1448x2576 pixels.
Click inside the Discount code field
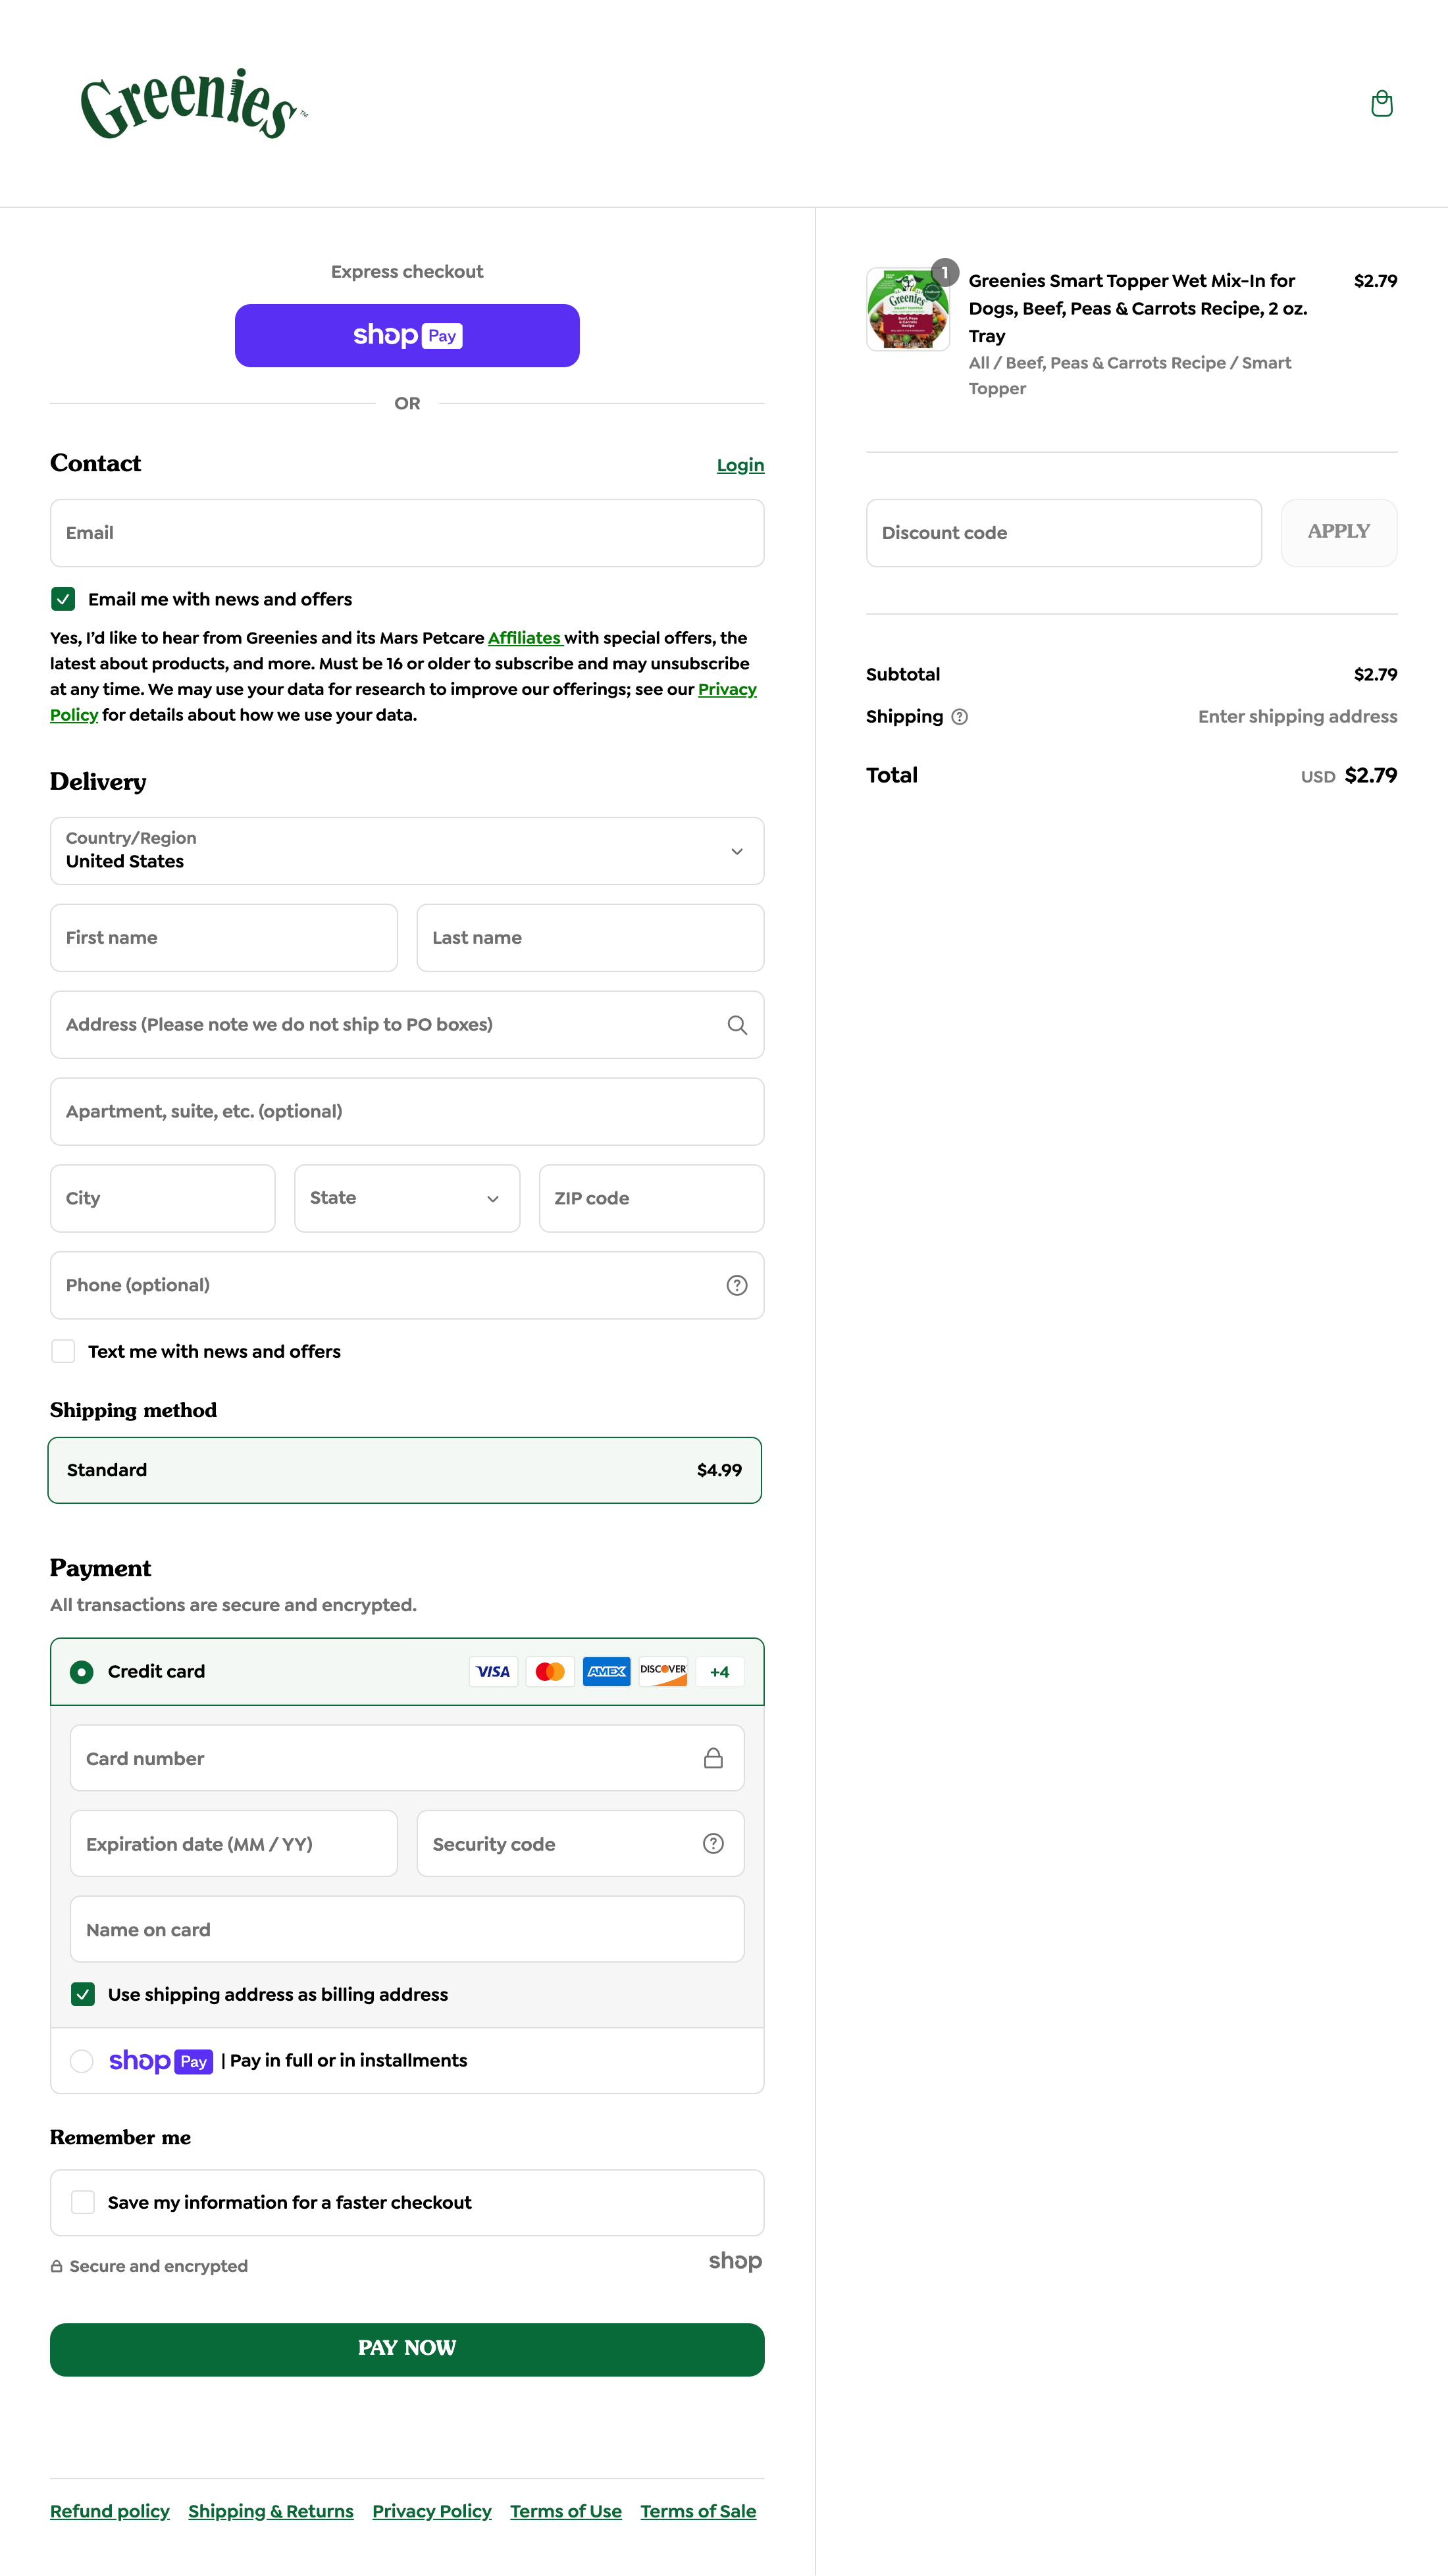point(1063,532)
